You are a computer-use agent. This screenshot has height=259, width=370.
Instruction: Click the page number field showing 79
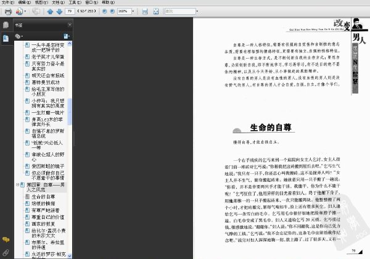(70, 11)
